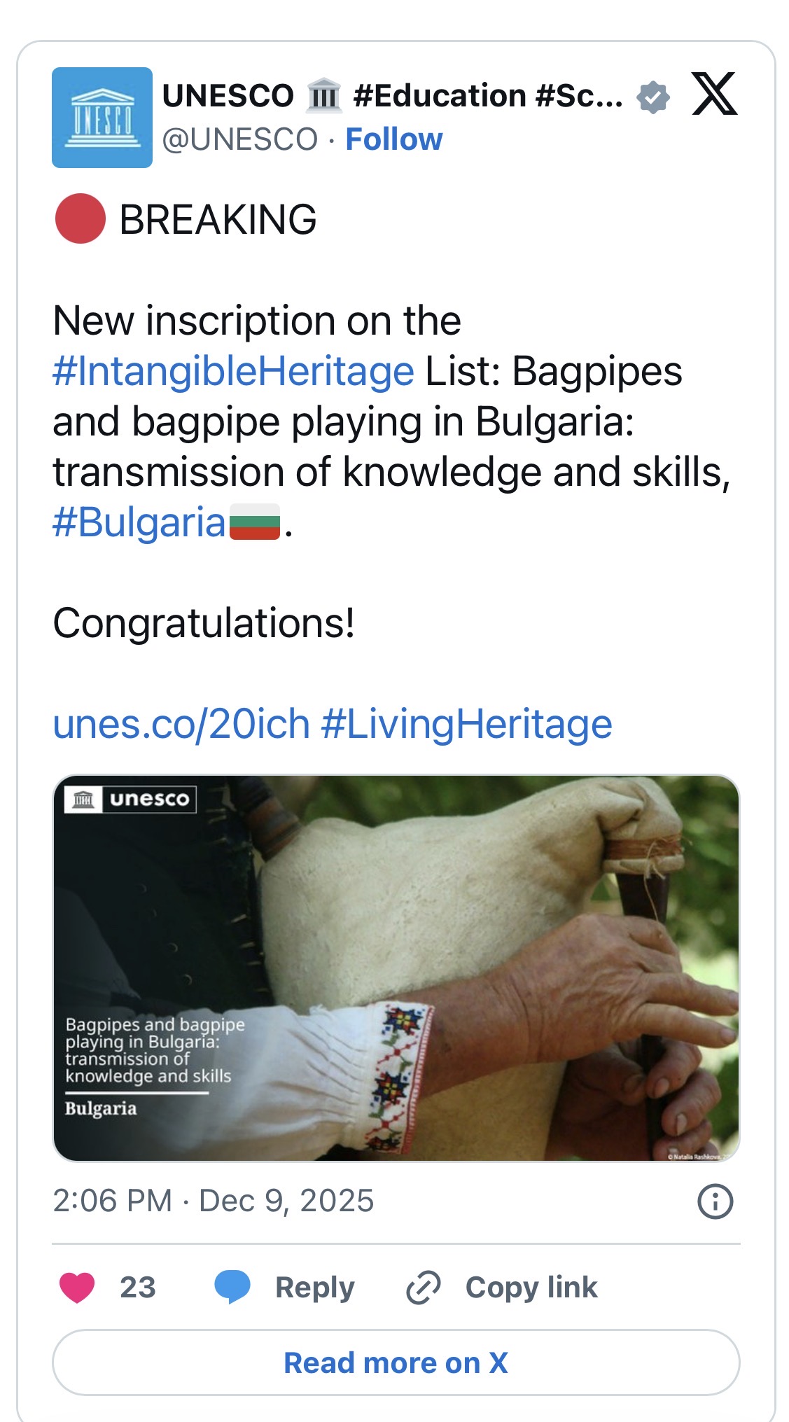Open the UNESCO profile avatar
Viewport: 789px width, 1422px height.
pos(102,118)
